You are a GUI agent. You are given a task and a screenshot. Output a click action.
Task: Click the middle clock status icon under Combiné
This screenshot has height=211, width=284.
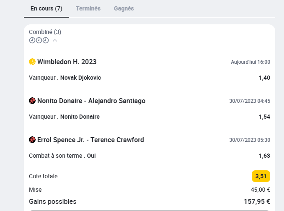(39, 40)
